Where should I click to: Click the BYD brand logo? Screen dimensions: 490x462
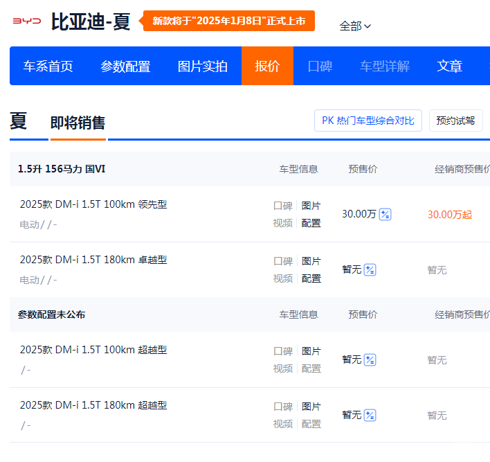coord(27,21)
